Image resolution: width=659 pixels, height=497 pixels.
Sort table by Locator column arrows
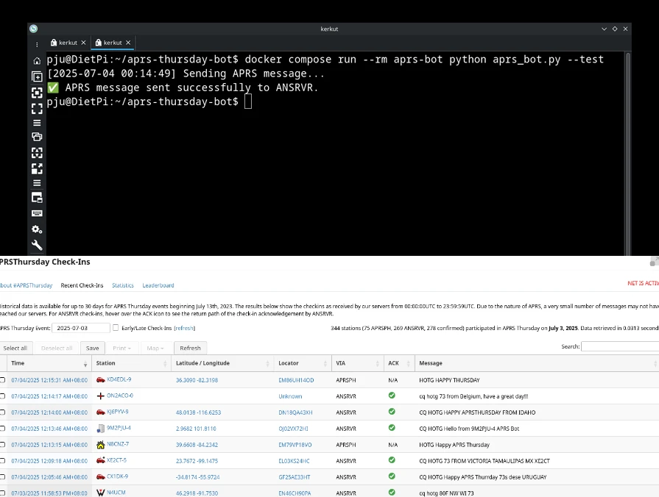(x=325, y=364)
